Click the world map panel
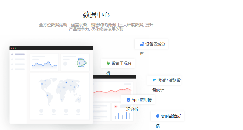The image size is (243, 130). click(x=60, y=96)
